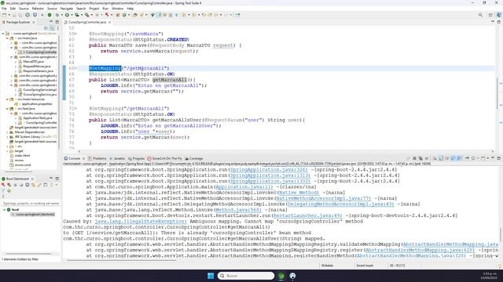Toggle Scroll Lock in Console toolbar

[x=441, y=158]
